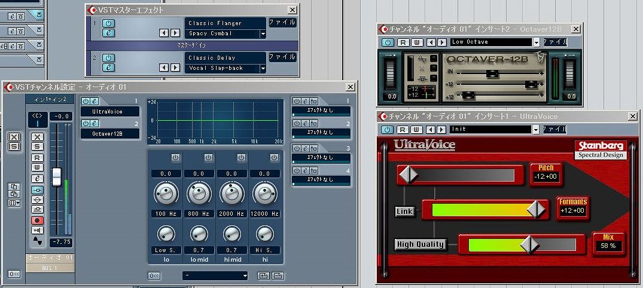Click store EQ preset plus icon at bottom

pos(264,275)
